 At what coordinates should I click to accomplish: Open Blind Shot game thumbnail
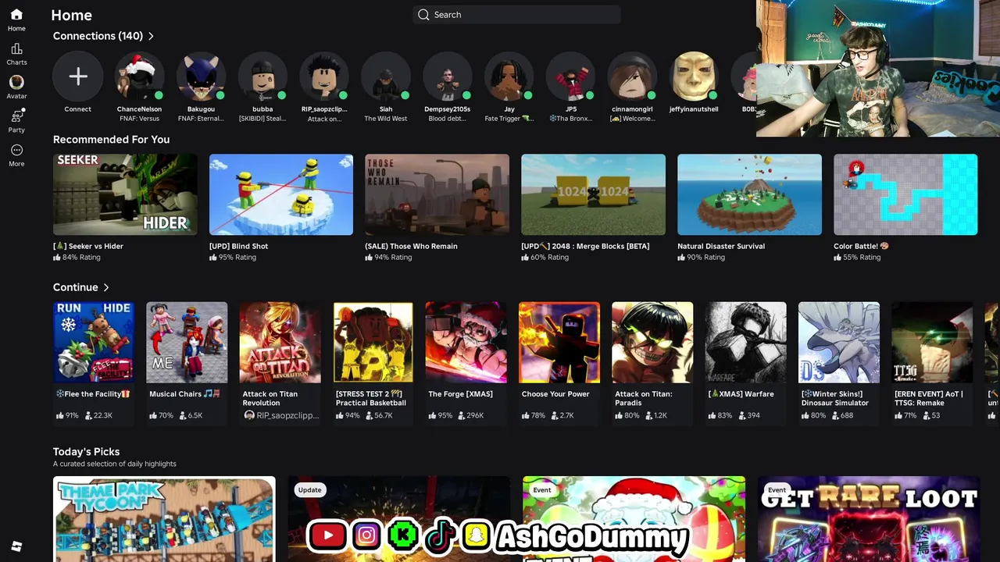pyautogui.click(x=281, y=194)
